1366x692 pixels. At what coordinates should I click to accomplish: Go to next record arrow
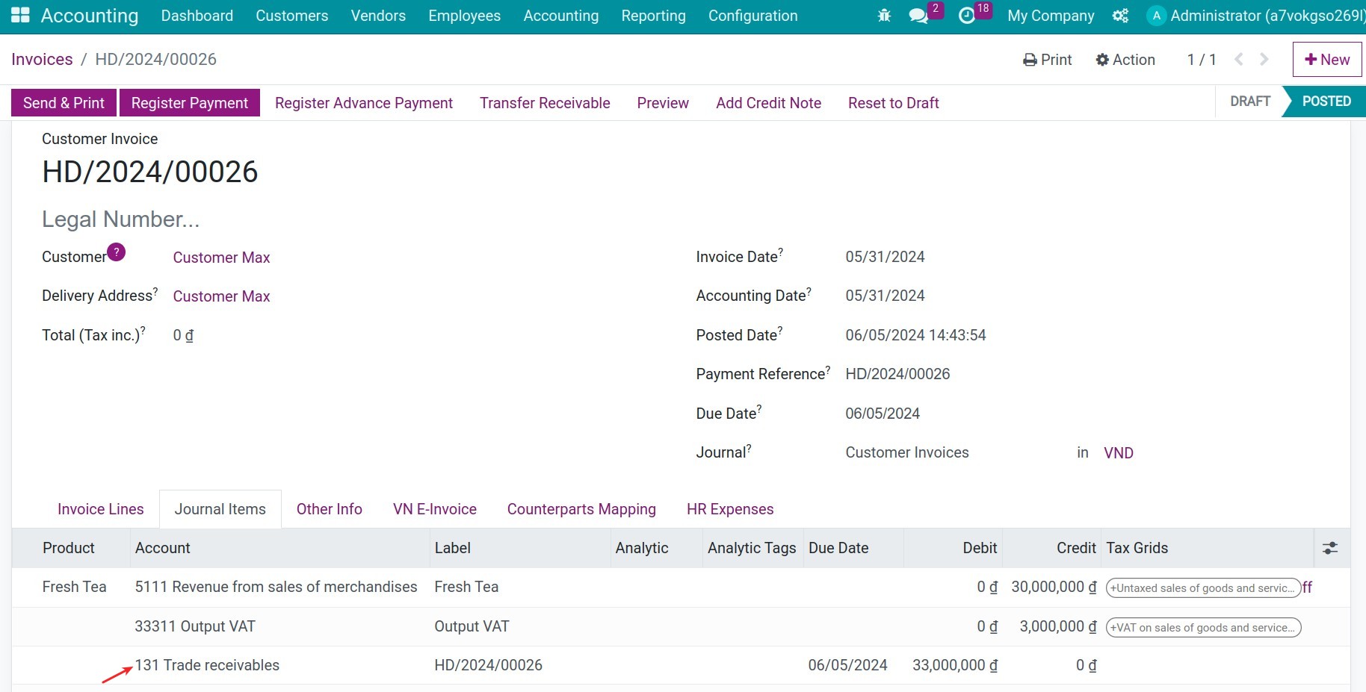(x=1264, y=59)
